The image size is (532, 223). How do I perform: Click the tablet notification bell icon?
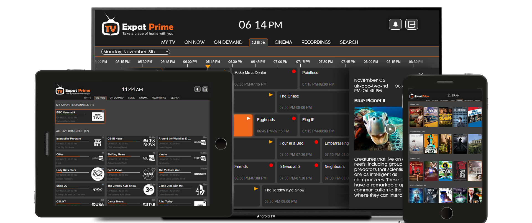pyautogui.click(x=197, y=89)
